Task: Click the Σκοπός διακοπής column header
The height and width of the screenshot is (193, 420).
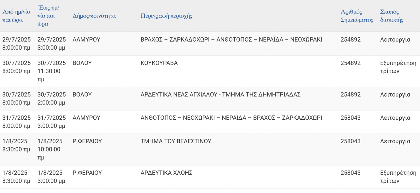Action: click(x=392, y=16)
